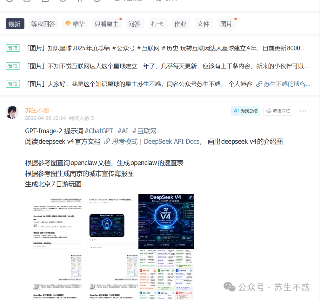Screen dimensions: 320x300
Task: Open the 问答 tab
Action: point(134,24)
